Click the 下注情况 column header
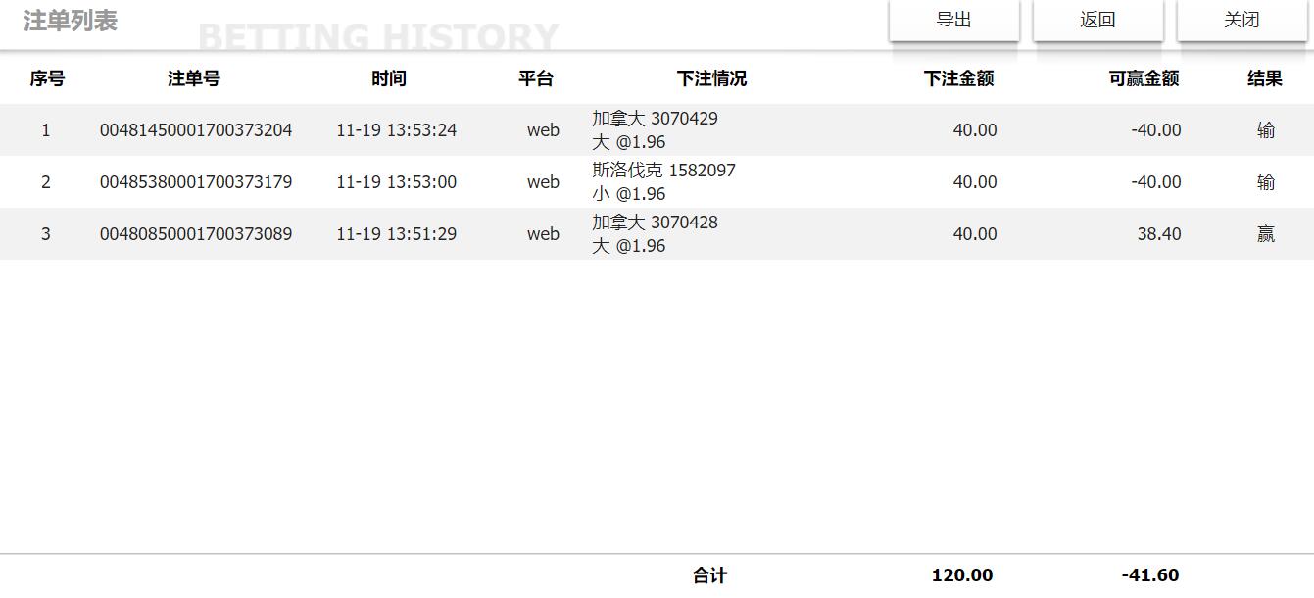This screenshot has width=1314, height=598. 711,78
